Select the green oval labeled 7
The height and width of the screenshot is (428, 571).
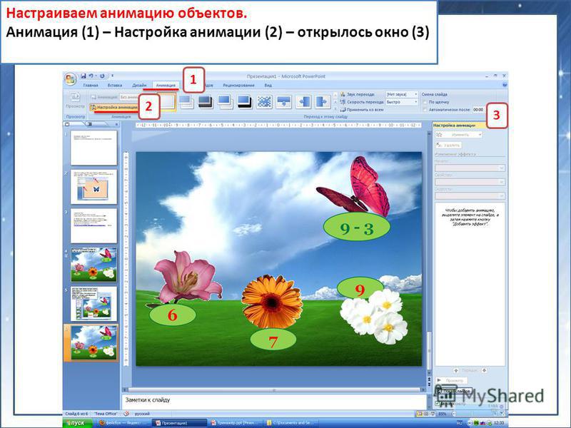(273, 341)
